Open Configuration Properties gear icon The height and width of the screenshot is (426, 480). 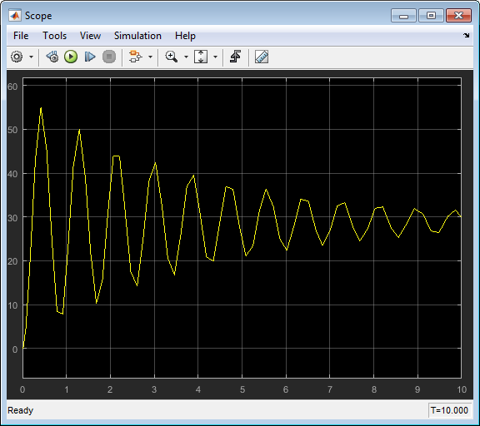(x=17, y=57)
